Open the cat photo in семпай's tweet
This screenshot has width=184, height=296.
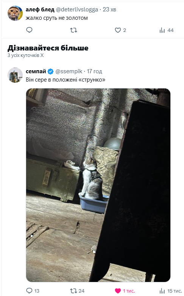pyautogui.click(x=98, y=185)
